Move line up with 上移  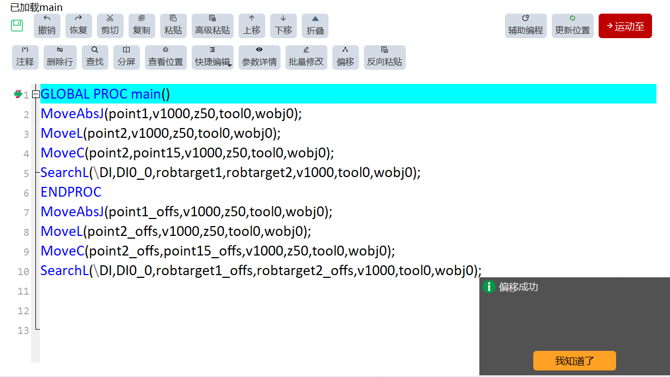[252, 26]
